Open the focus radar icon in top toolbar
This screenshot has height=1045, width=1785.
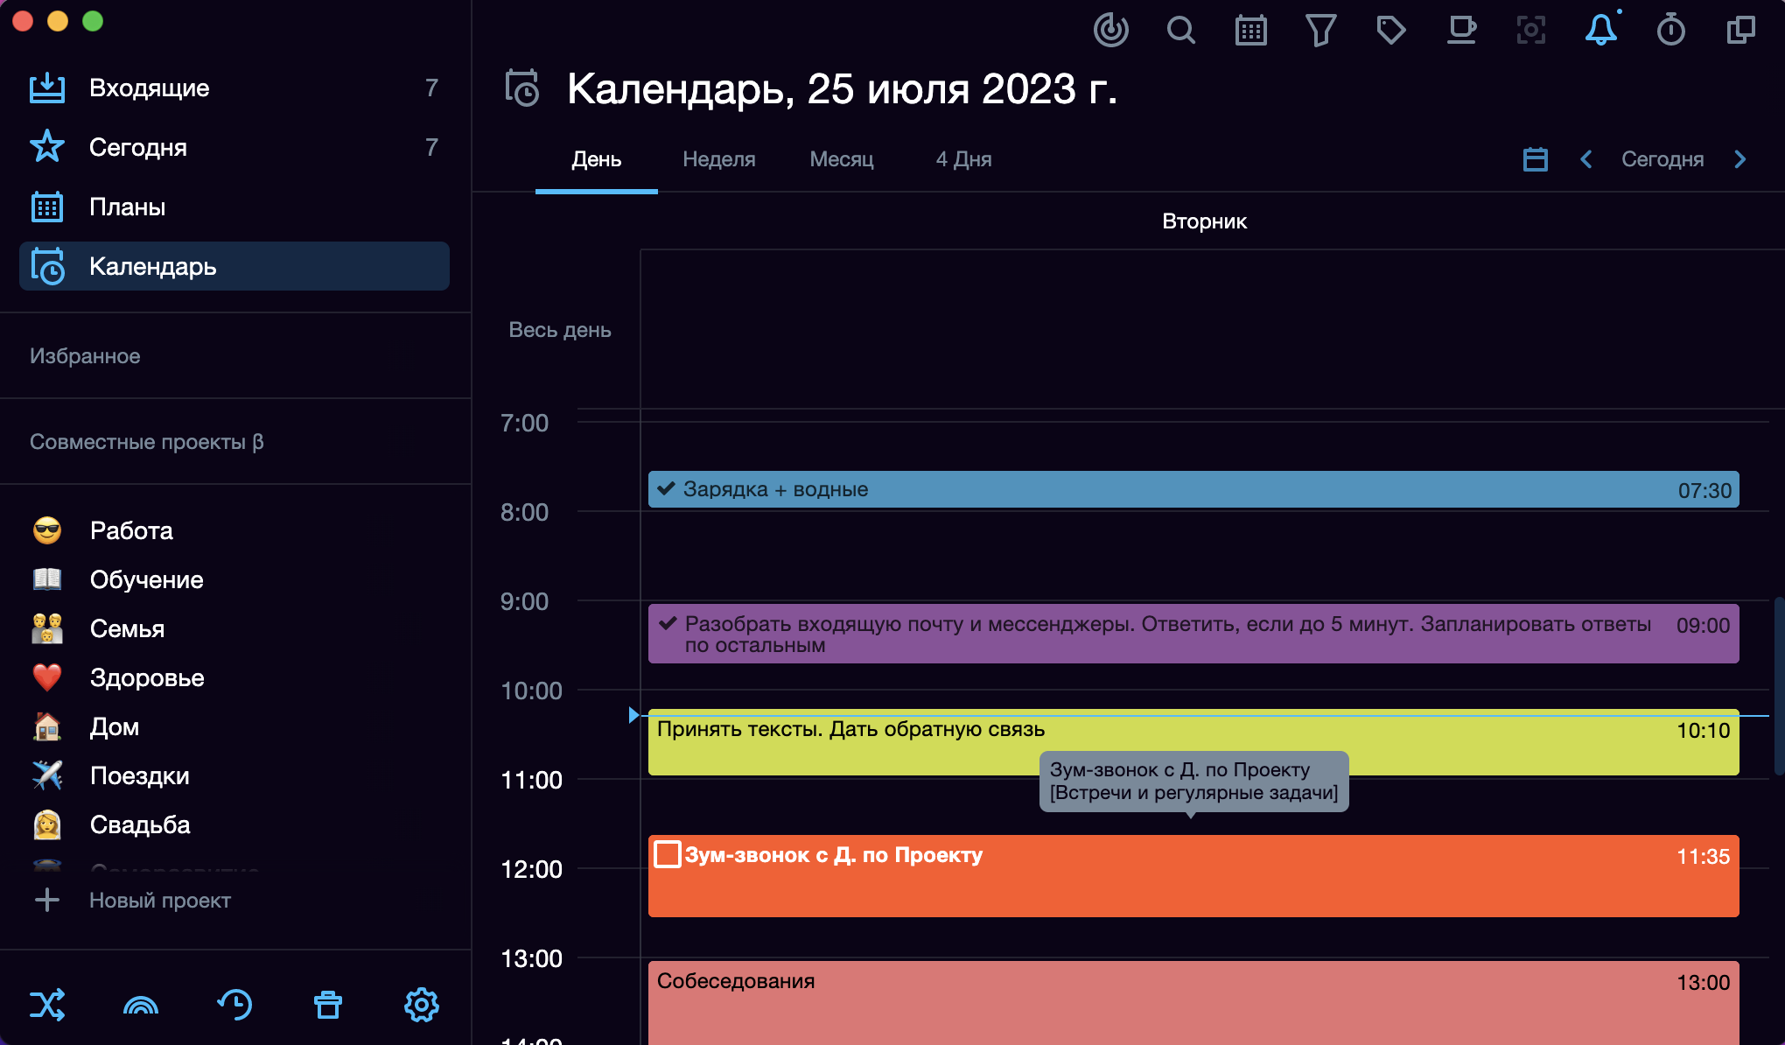[1110, 30]
